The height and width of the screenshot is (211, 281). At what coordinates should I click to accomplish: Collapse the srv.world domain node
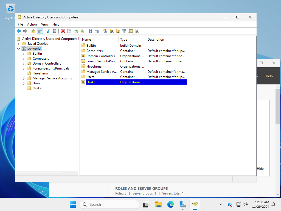(x=18, y=49)
